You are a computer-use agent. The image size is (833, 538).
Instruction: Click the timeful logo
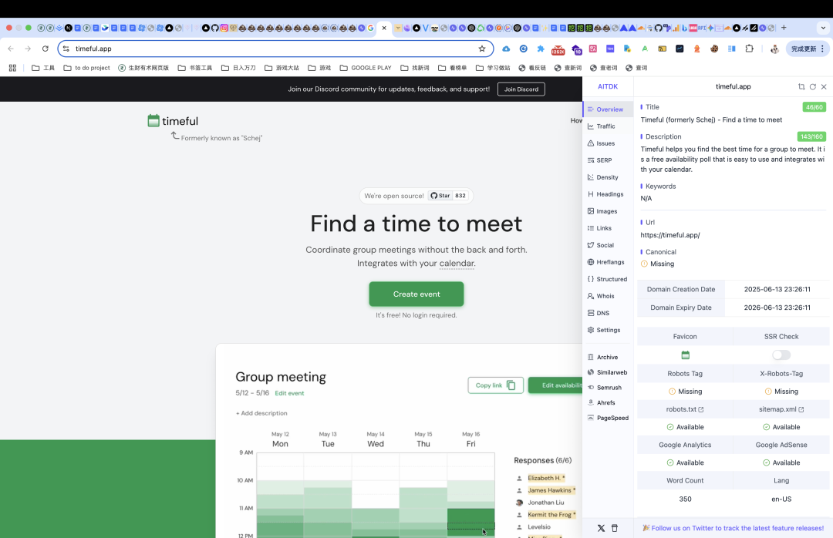[x=173, y=121]
